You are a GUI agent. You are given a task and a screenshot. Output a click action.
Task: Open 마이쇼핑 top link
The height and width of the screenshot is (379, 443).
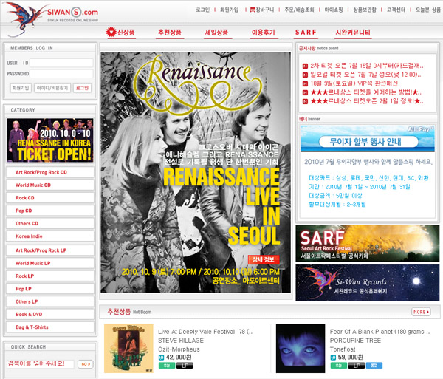(x=334, y=10)
